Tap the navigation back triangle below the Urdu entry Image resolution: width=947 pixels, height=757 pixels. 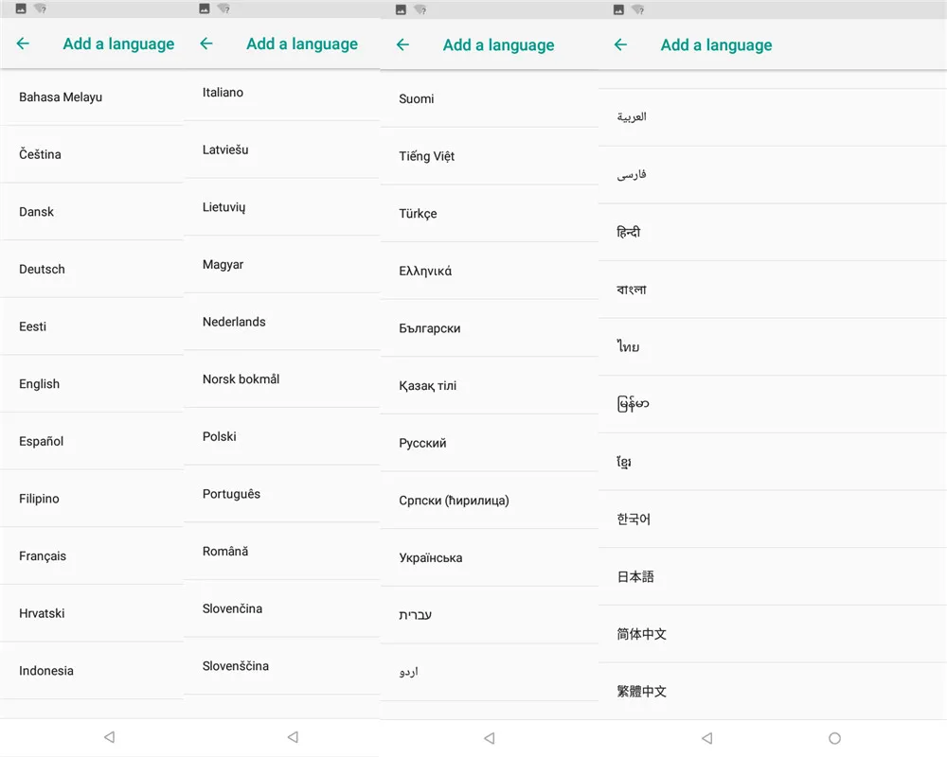(489, 738)
